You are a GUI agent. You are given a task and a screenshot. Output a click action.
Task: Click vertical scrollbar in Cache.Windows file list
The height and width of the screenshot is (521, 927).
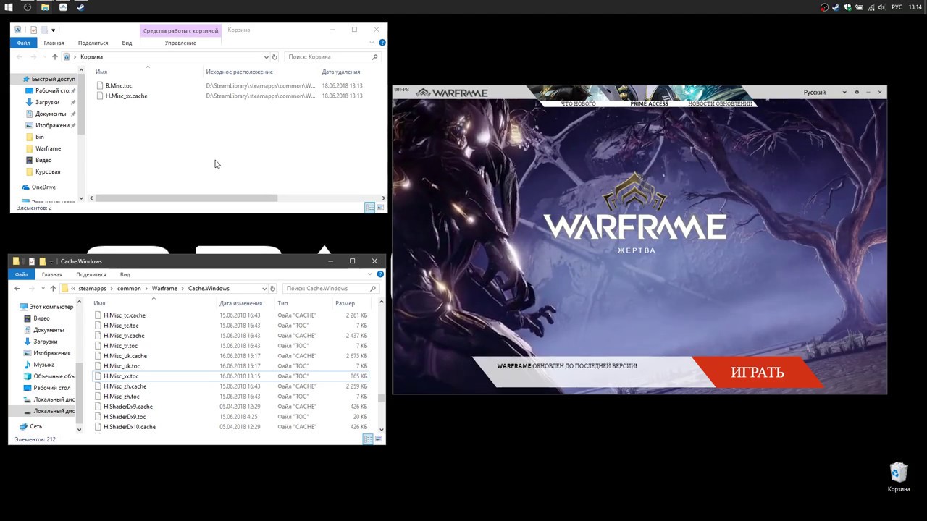click(x=382, y=397)
